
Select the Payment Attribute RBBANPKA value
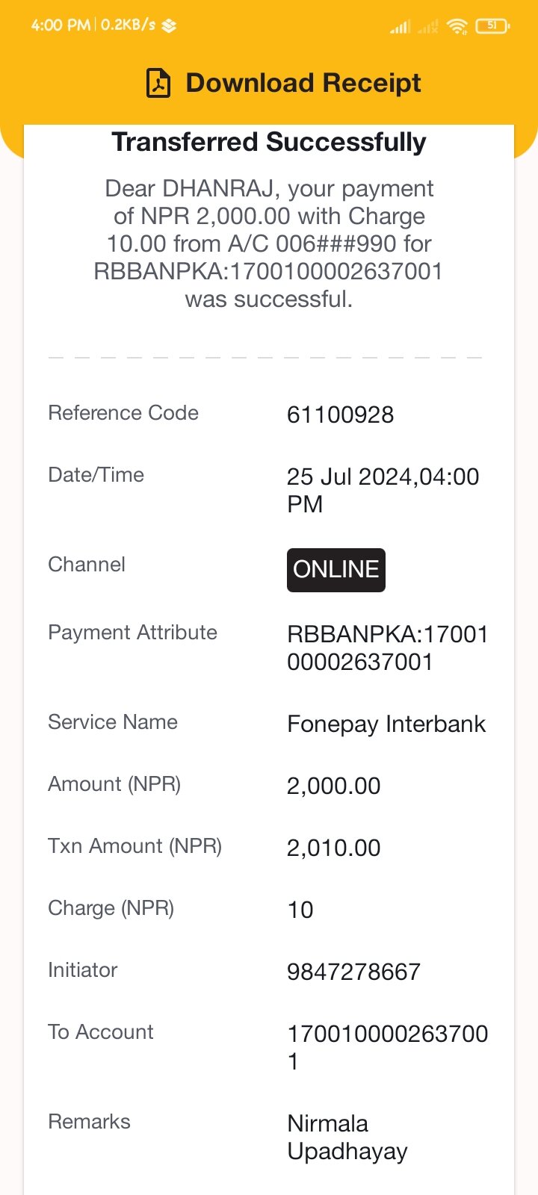(388, 648)
